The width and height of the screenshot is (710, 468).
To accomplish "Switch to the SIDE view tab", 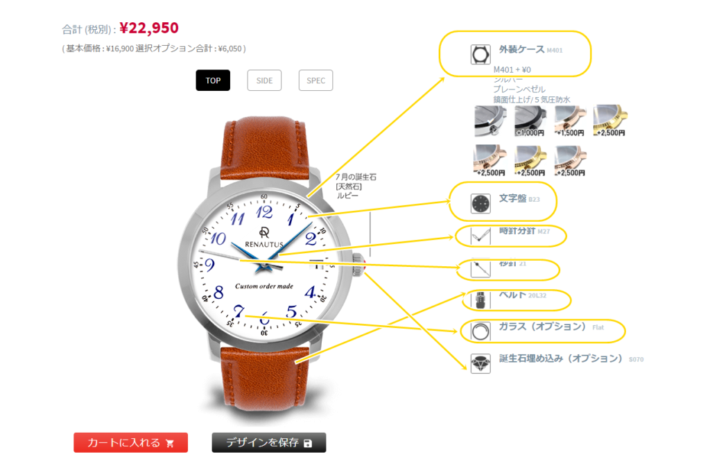I will [x=264, y=80].
